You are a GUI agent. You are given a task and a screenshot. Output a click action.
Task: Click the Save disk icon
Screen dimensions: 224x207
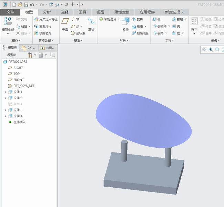pos(26,4)
